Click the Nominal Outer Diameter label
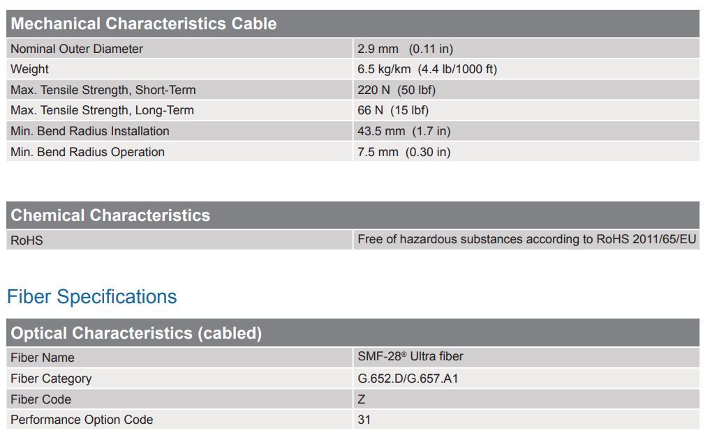The image size is (710, 444). pos(77,49)
